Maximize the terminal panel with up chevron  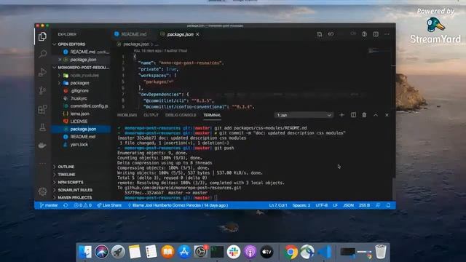point(376,115)
